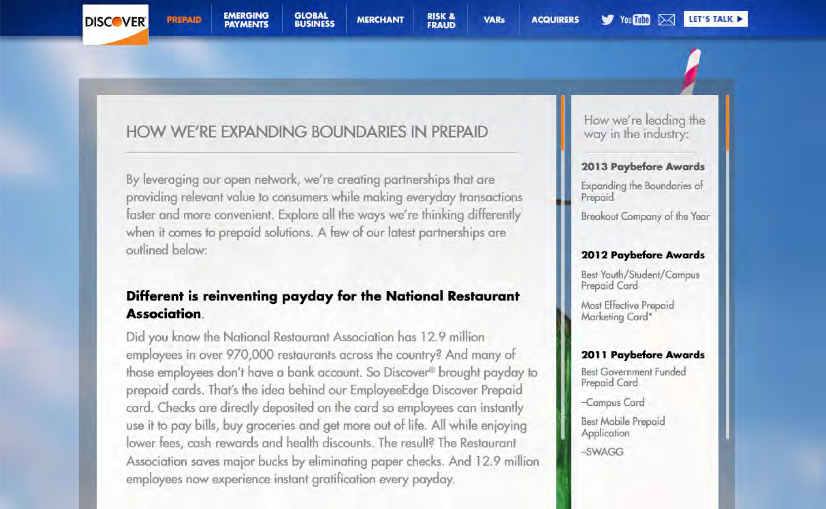Open the YouTube icon link
Image resolution: width=826 pixels, height=509 pixels.
(635, 19)
